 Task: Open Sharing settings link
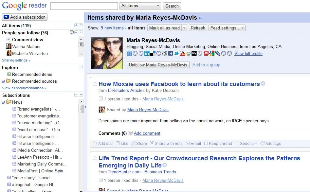point(16,60)
